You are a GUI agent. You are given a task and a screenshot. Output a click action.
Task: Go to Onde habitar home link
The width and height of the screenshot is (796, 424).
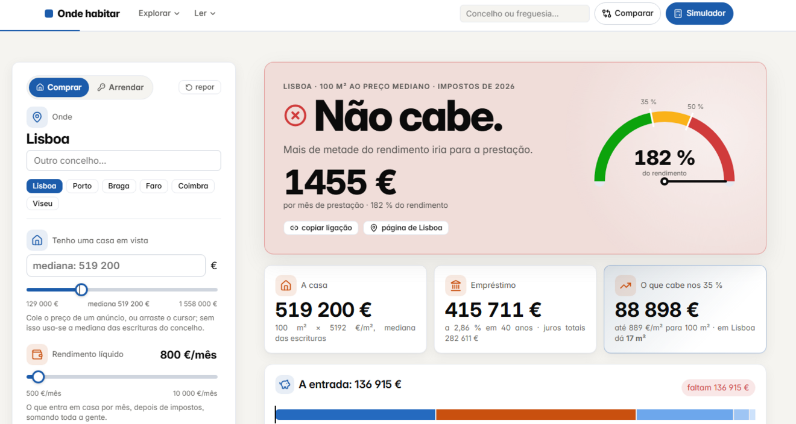[82, 13]
